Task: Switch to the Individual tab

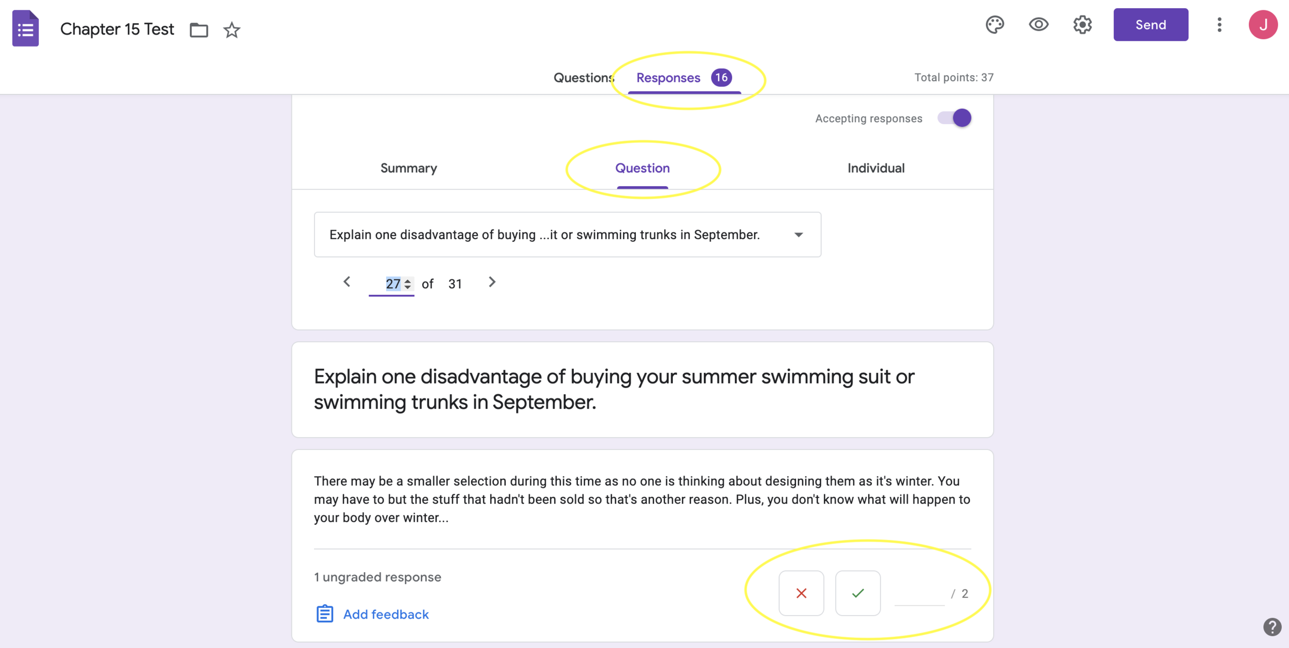Action: (875, 168)
